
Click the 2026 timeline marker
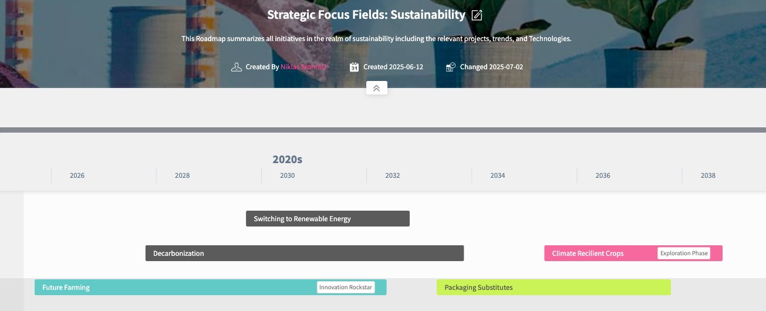(x=77, y=175)
